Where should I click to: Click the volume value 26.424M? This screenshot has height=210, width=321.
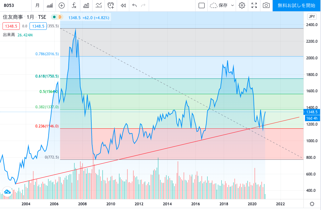click(x=25, y=35)
